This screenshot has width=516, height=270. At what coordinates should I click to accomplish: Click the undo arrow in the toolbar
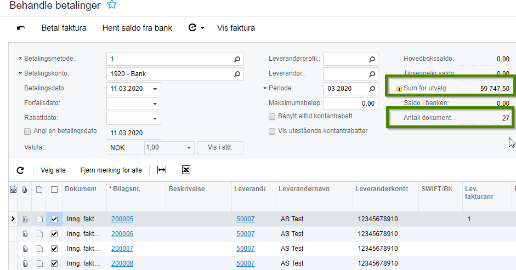21,28
